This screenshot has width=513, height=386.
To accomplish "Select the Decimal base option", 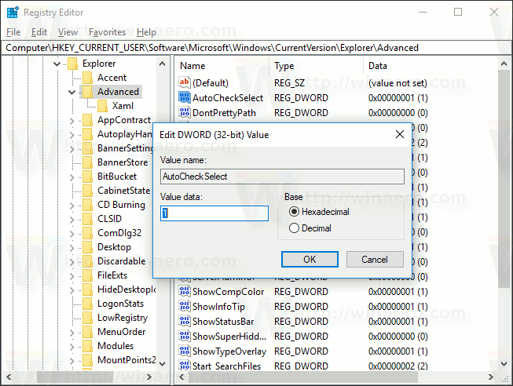I will (x=295, y=228).
